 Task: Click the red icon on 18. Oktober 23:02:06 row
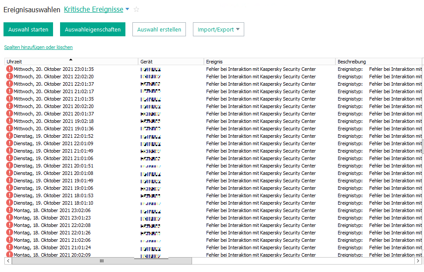tap(9, 210)
